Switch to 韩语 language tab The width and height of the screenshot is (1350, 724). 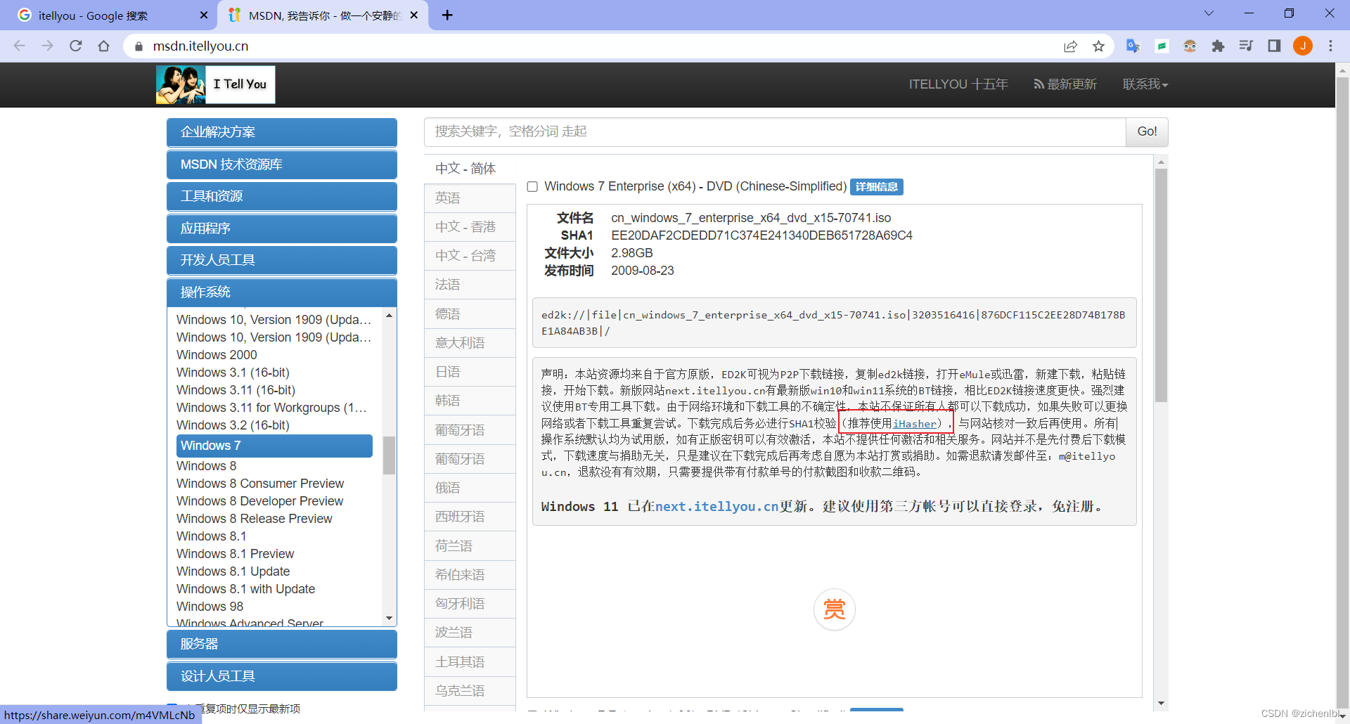(470, 401)
